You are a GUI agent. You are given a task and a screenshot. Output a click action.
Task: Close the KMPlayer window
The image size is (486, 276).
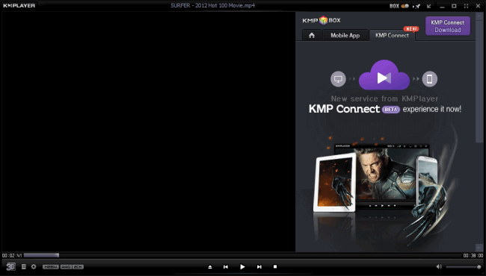[x=478, y=6]
